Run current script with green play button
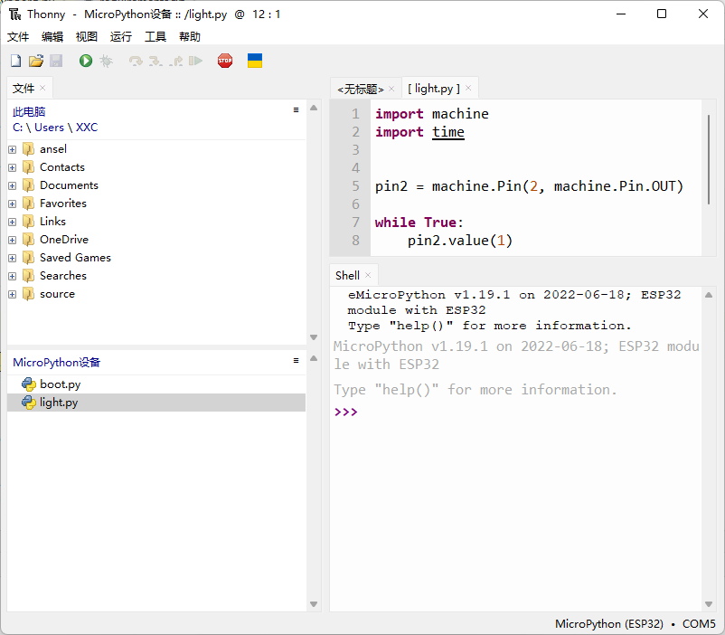This screenshot has height=635, width=725. [x=86, y=61]
